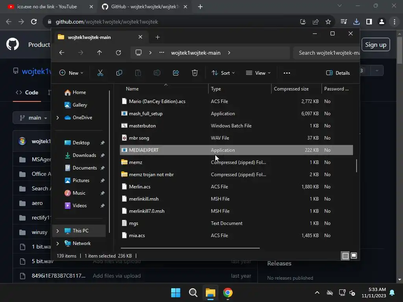The width and height of the screenshot is (403, 302).
Task: Sort by the Name column header
Action: [x=164, y=89]
